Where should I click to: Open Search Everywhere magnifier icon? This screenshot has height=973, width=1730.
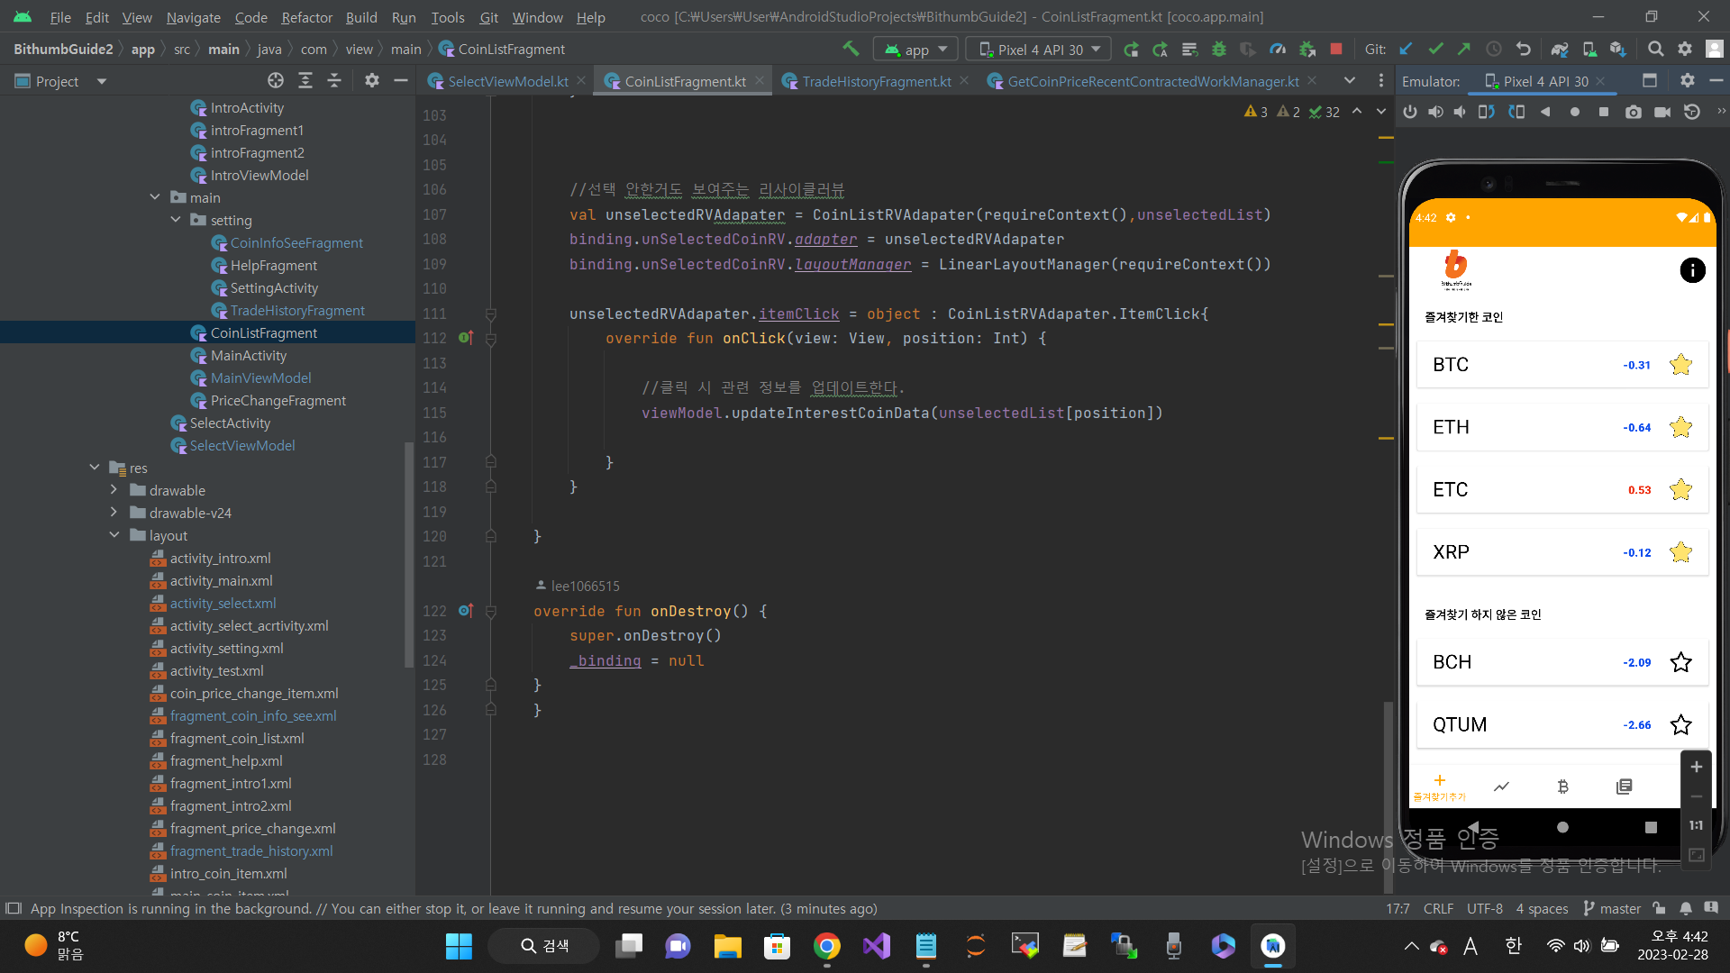click(x=1655, y=50)
